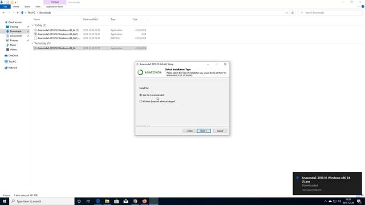Open Task View on the taskbar
The image size is (365, 205).
[x=88, y=201]
